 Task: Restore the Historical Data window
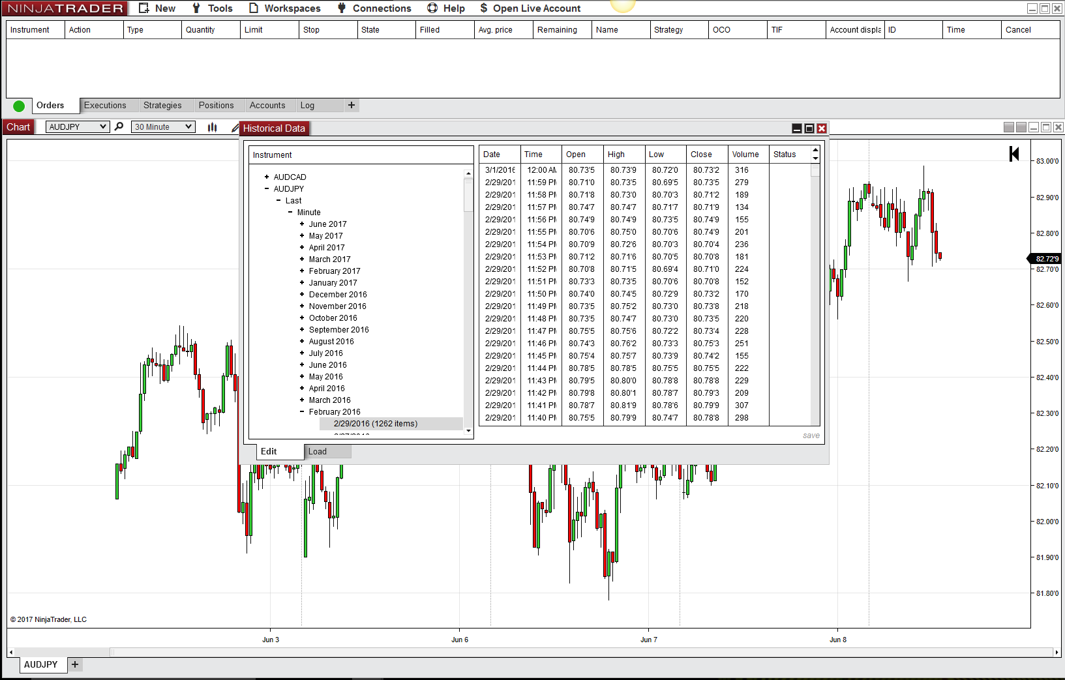pyautogui.click(x=809, y=128)
